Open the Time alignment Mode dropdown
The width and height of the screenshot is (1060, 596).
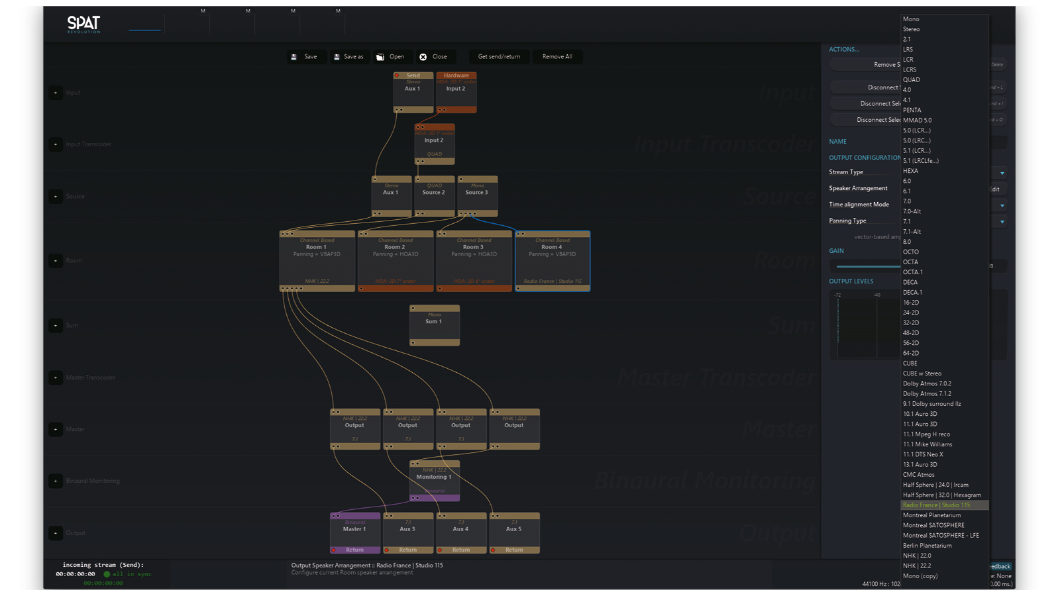1002,205
